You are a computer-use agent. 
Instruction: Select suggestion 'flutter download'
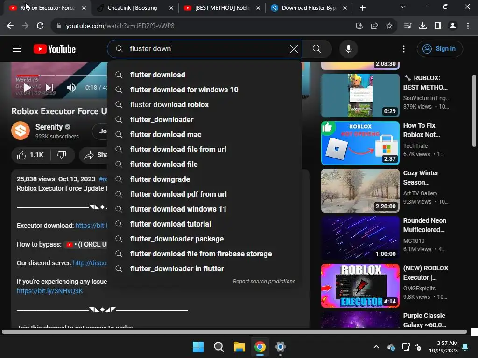pyautogui.click(x=204, y=75)
